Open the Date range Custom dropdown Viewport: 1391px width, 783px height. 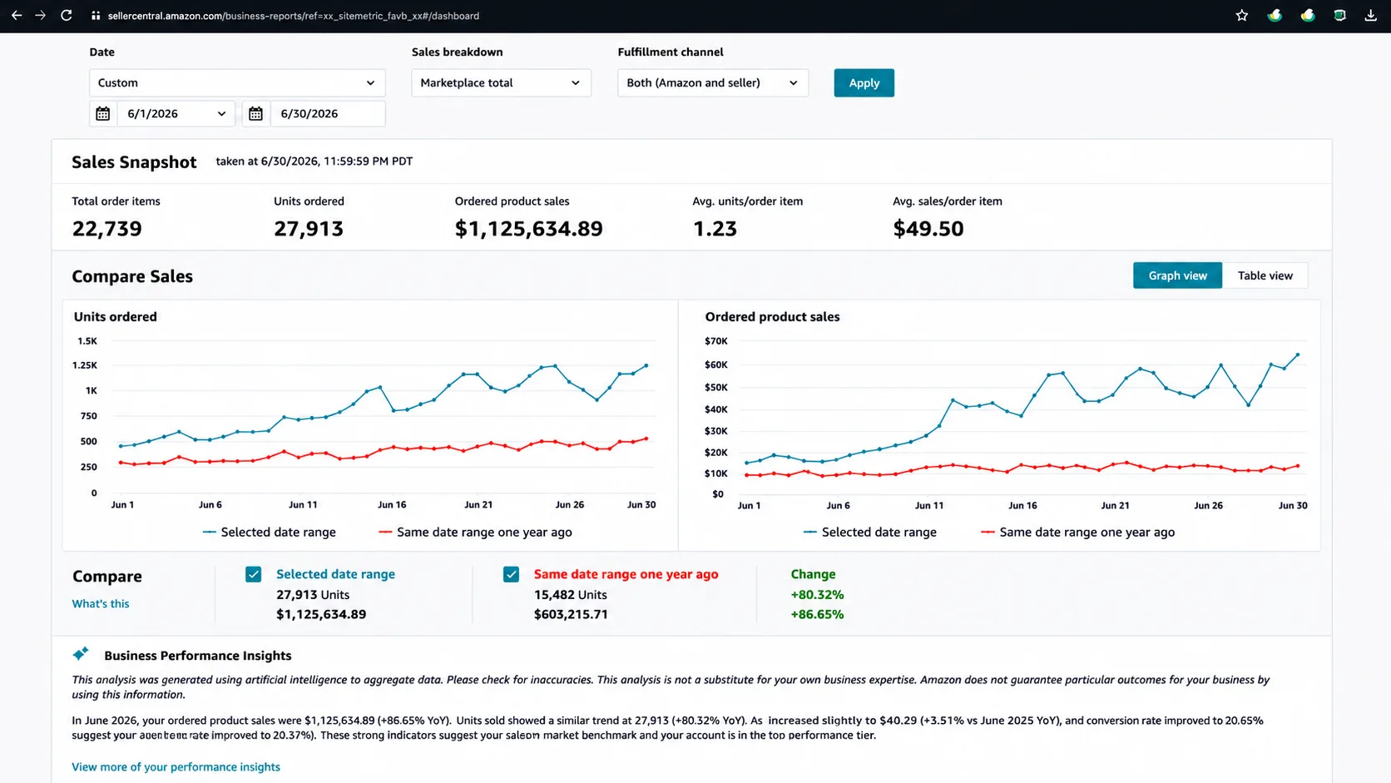click(237, 82)
